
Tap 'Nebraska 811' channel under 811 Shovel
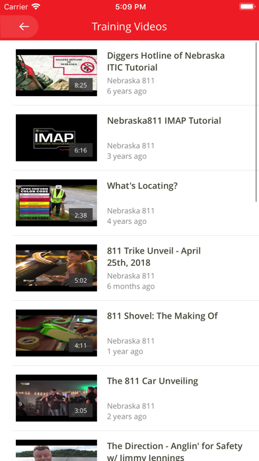131,340
